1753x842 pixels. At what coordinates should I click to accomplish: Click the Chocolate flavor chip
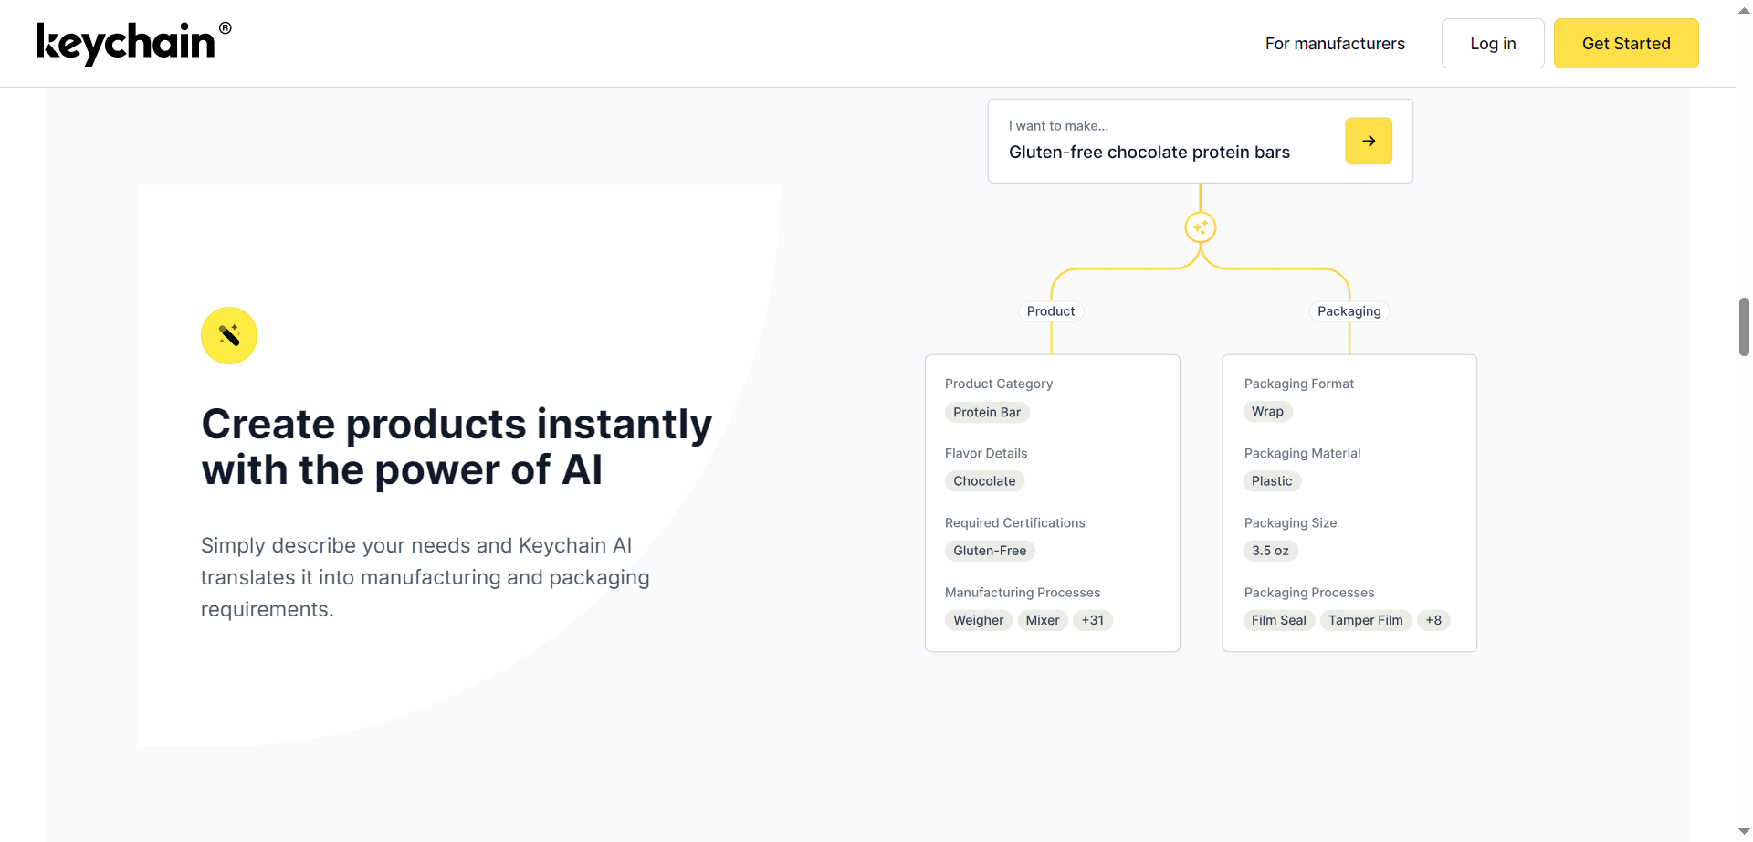tap(983, 481)
